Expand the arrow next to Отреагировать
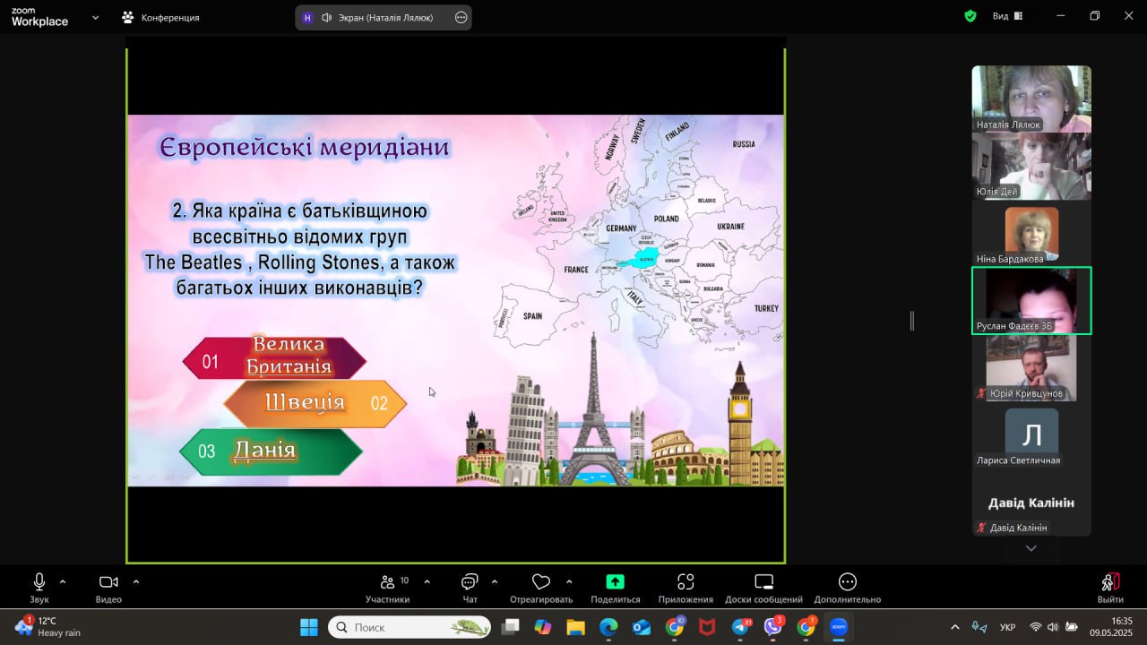 pyautogui.click(x=569, y=581)
